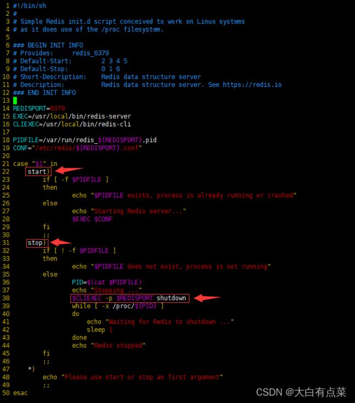Place cursor on the green cursor block
This screenshot has height=403, width=355.
(x=15, y=101)
